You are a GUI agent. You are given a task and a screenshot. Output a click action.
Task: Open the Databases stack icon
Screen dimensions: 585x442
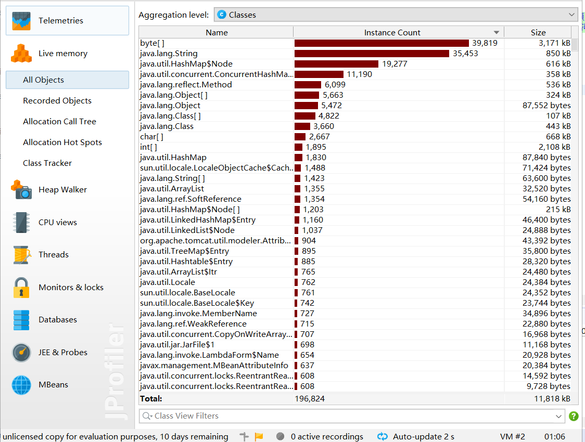tap(21, 320)
